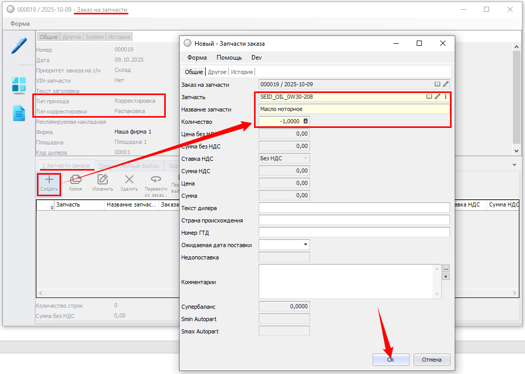Open book lookup icon in Запчасть field

click(x=429, y=96)
